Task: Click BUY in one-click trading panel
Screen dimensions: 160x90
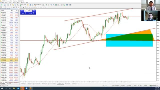Action: pos(34,11)
